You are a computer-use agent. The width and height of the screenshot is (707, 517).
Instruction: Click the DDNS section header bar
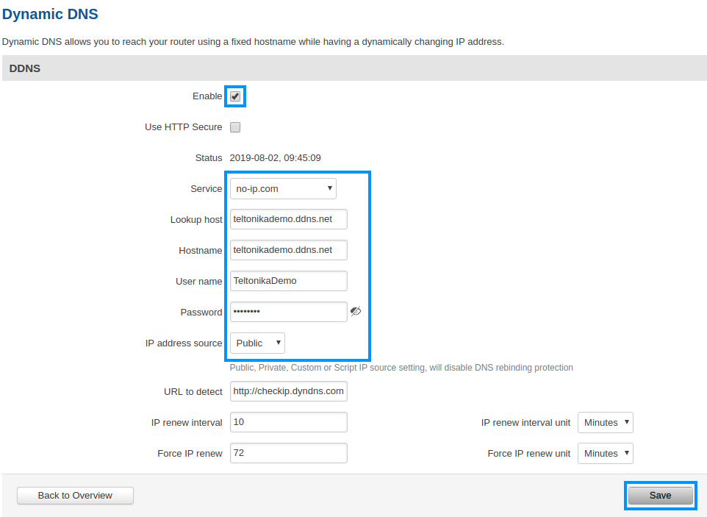pos(353,68)
